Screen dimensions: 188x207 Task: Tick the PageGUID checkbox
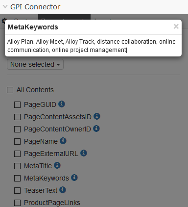(x=17, y=104)
